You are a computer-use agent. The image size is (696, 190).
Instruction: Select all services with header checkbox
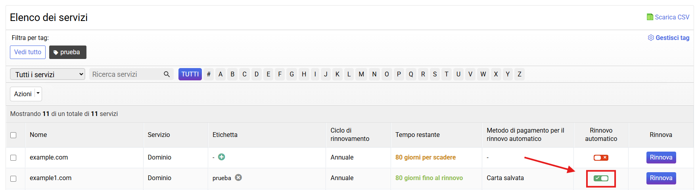click(13, 135)
